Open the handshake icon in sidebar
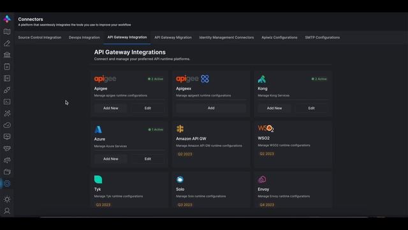 coord(7,148)
